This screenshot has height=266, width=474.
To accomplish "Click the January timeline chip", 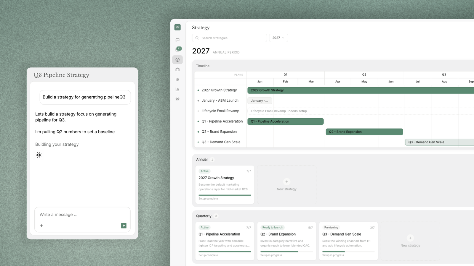I will click(260, 100).
